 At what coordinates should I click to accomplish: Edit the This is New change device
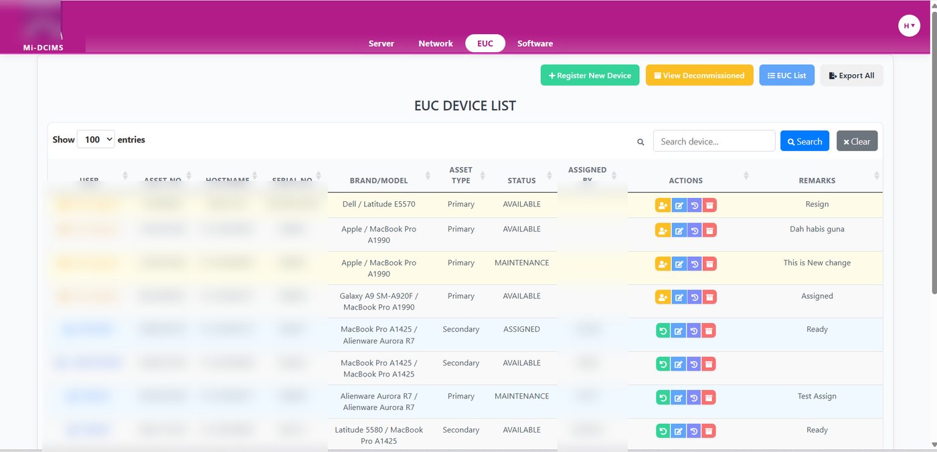pos(679,264)
